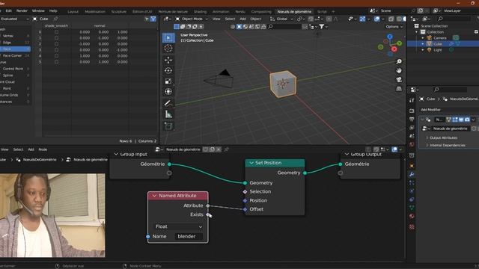Switch perspective/orthographic grid icon in viewport
This screenshot has height=269, width=479.
[399, 89]
